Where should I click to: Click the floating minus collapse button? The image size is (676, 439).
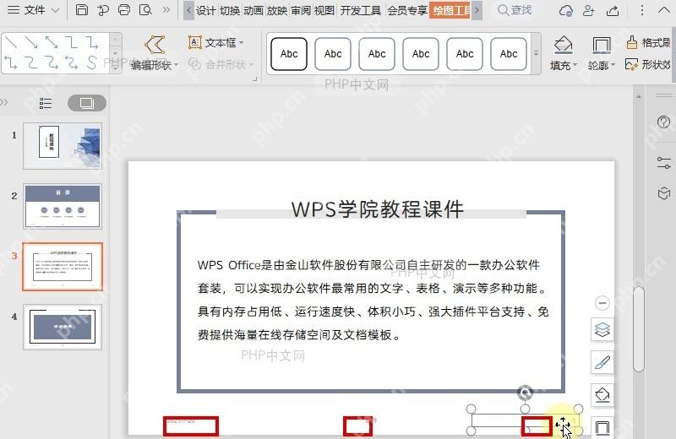click(602, 303)
